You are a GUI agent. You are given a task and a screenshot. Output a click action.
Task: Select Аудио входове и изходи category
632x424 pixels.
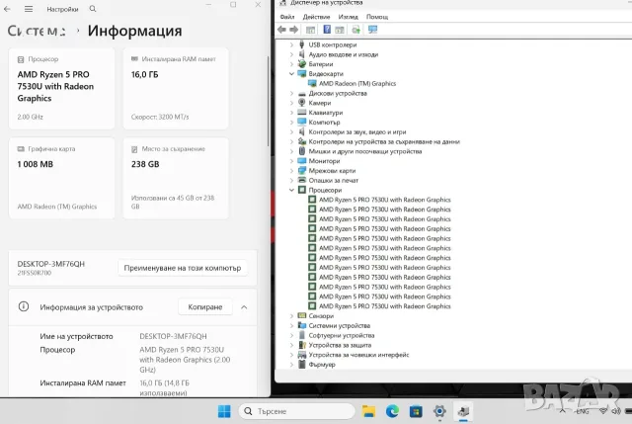[x=343, y=54]
